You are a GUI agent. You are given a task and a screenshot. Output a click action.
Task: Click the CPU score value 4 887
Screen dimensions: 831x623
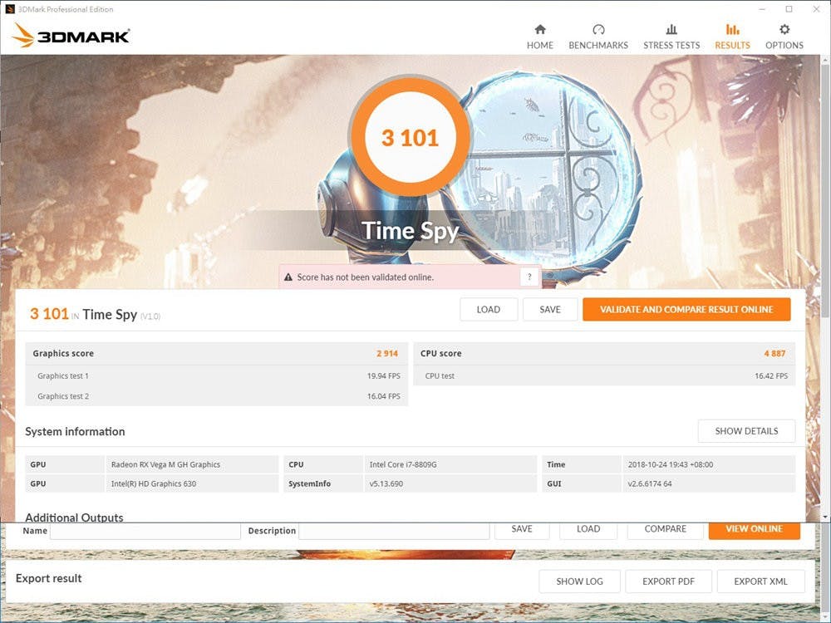click(x=774, y=353)
